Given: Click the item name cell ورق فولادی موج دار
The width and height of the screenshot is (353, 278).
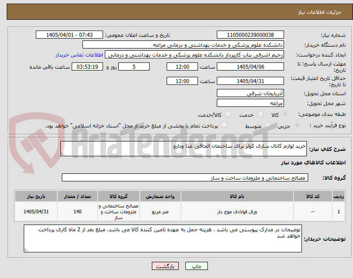Looking at the screenshot, I should point(237,212).
